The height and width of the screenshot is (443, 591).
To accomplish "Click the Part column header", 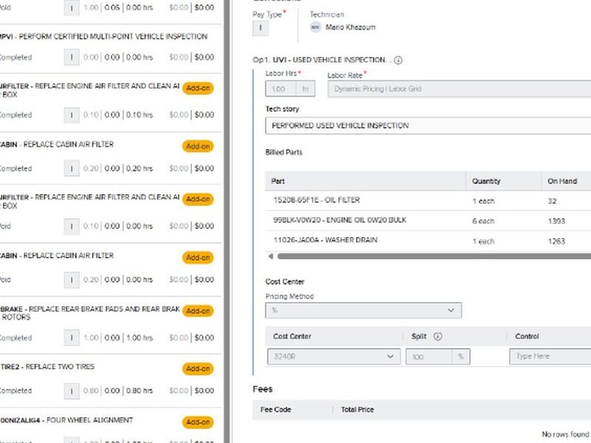I will [278, 181].
